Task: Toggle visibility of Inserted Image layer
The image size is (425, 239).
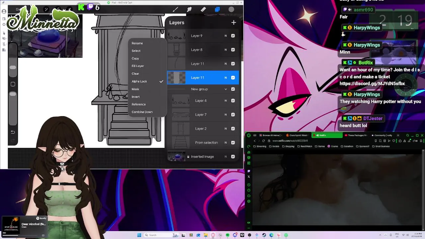Action: pyautogui.click(x=233, y=156)
